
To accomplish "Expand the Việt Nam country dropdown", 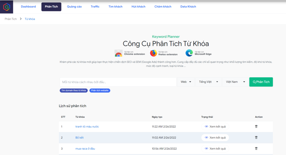I will [235, 82].
